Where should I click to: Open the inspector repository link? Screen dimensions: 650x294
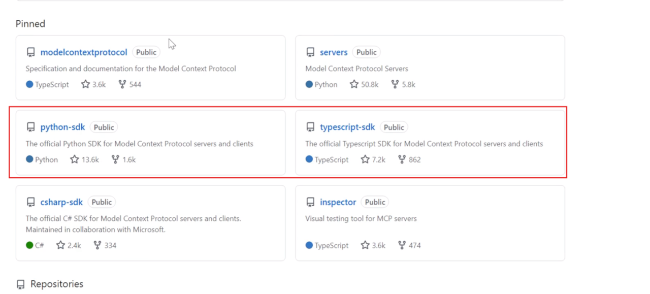coord(338,202)
